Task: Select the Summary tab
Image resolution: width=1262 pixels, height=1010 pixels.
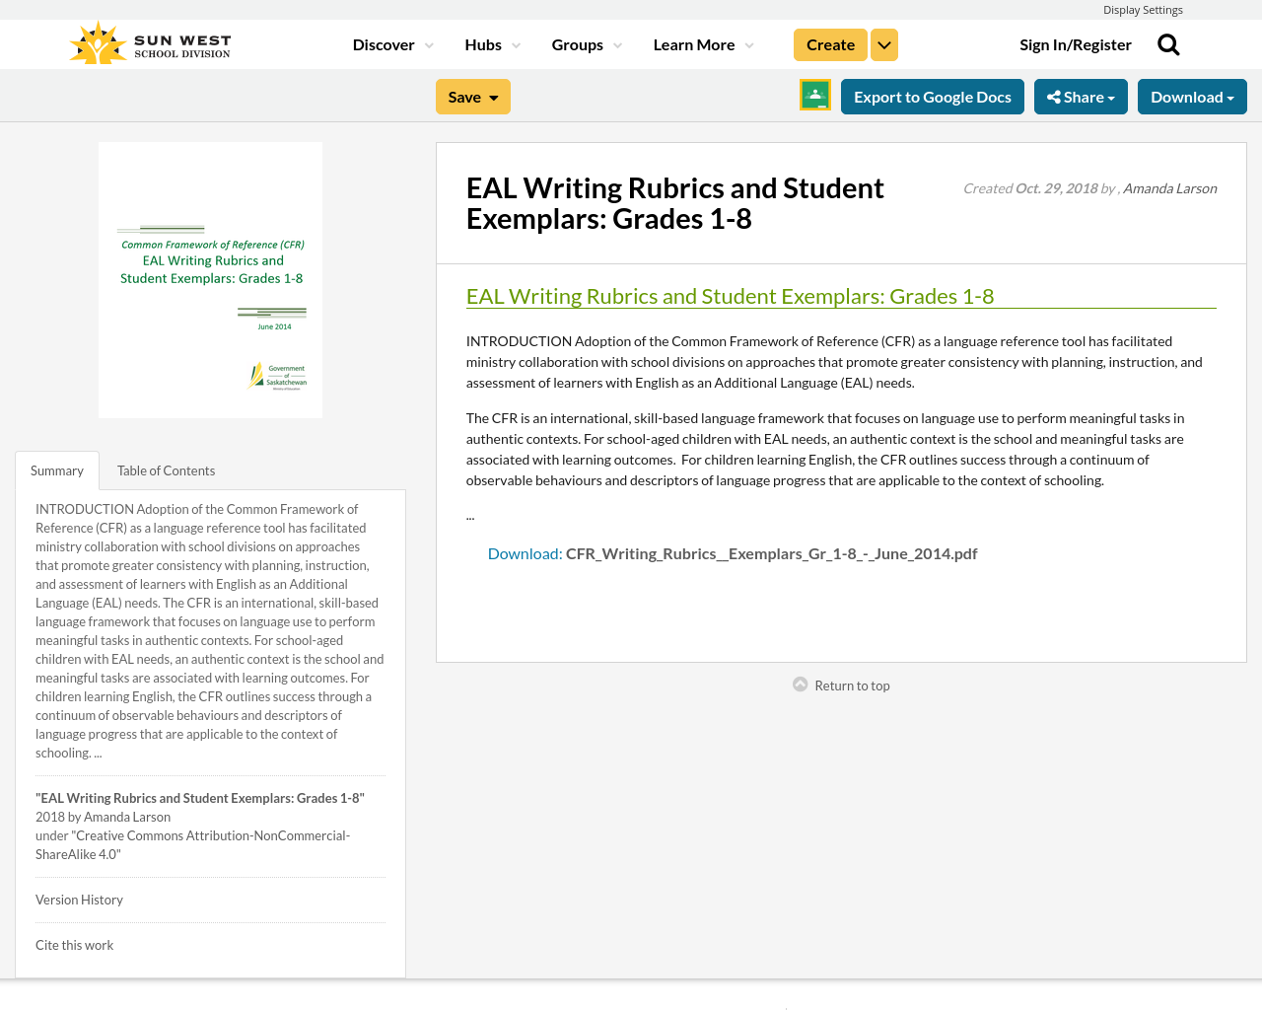Action: tap(56, 469)
